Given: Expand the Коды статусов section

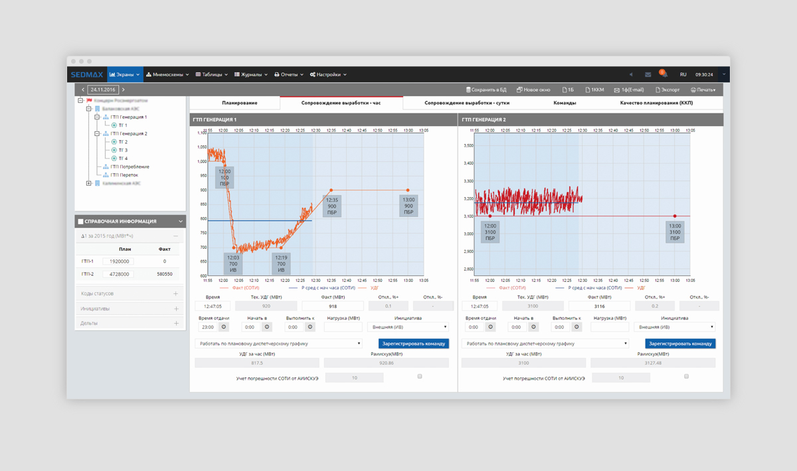Looking at the screenshot, I should pyautogui.click(x=175, y=293).
